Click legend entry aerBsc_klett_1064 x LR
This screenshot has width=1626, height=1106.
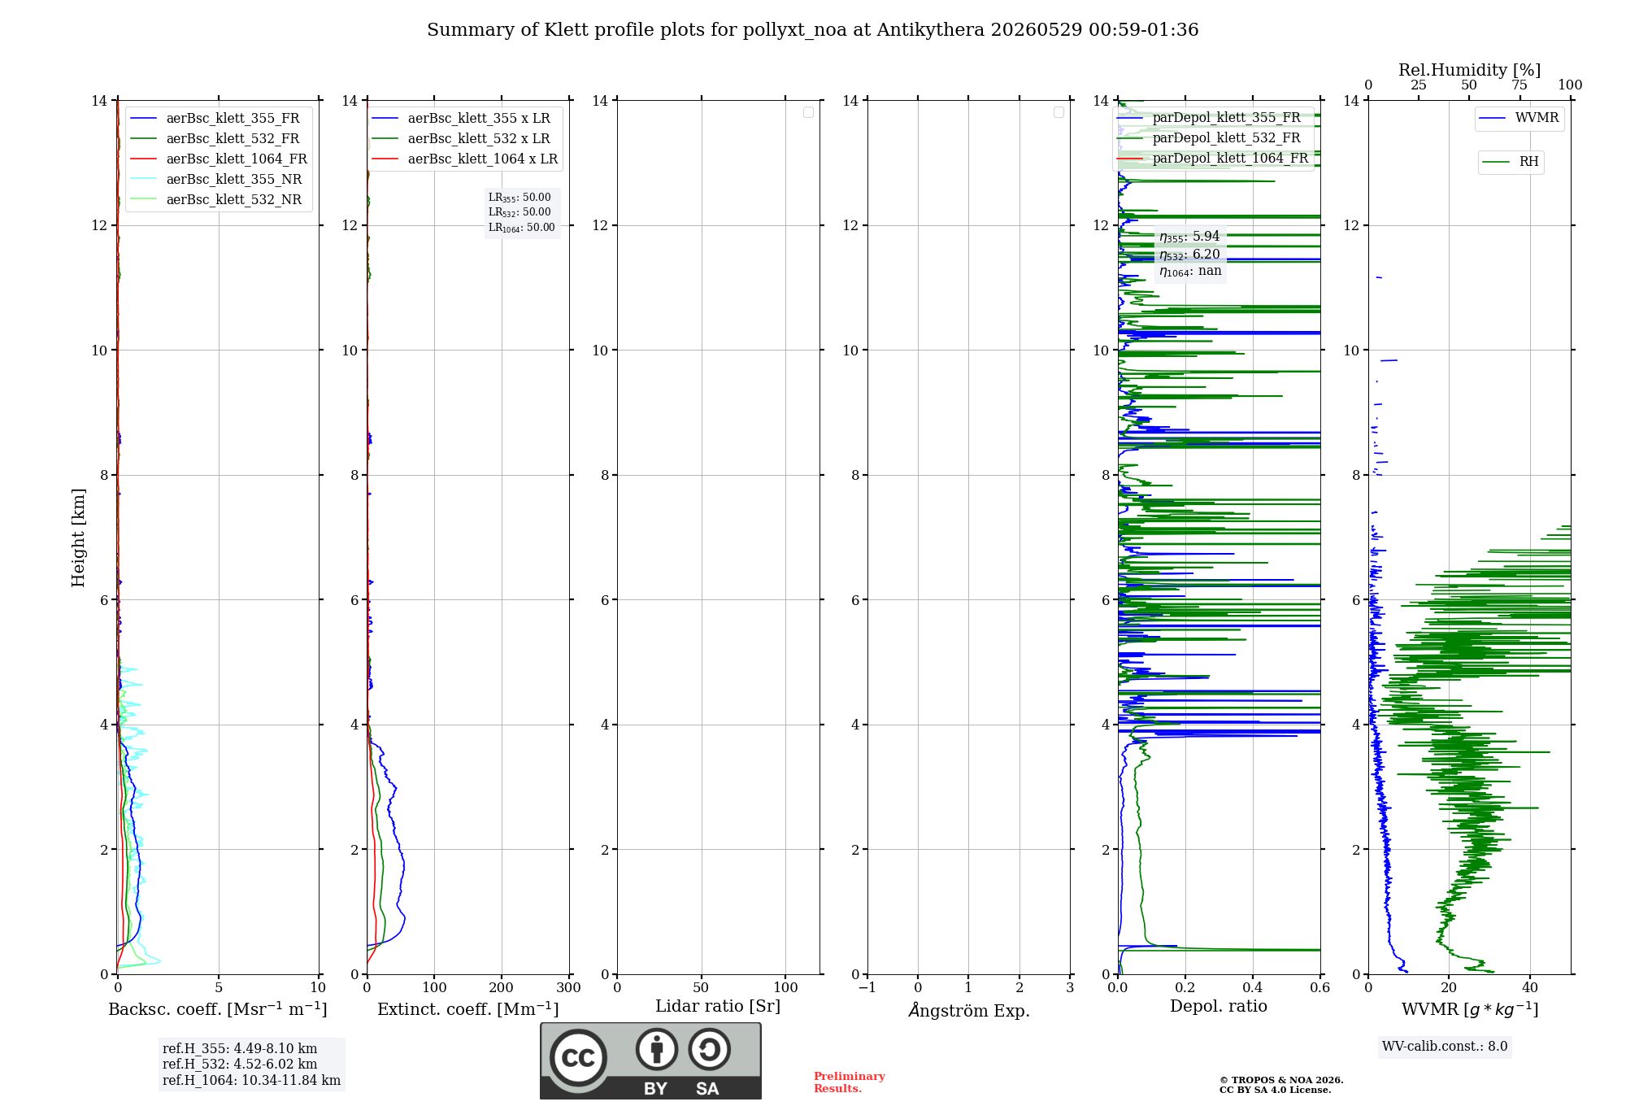click(466, 159)
